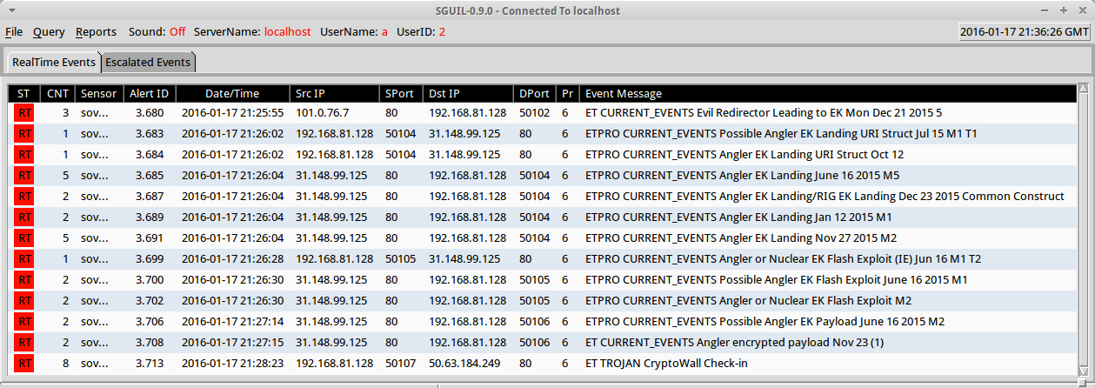
Task: Click the RT status icon for alert 3.680
Action: (24, 112)
